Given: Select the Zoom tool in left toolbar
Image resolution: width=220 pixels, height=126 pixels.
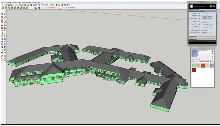Looking at the screenshot, I should (2, 44).
